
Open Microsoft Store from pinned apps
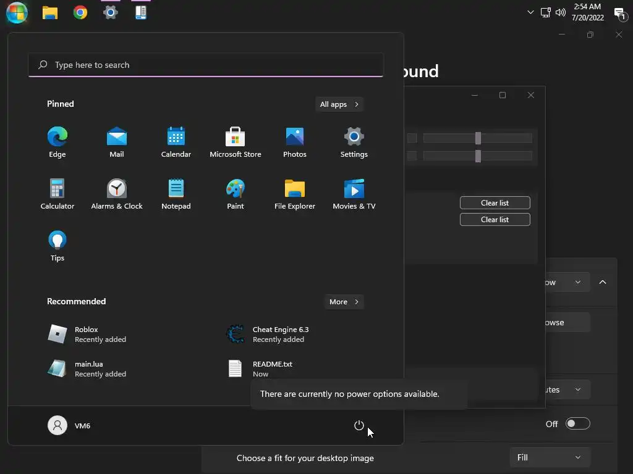coord(236,143)
